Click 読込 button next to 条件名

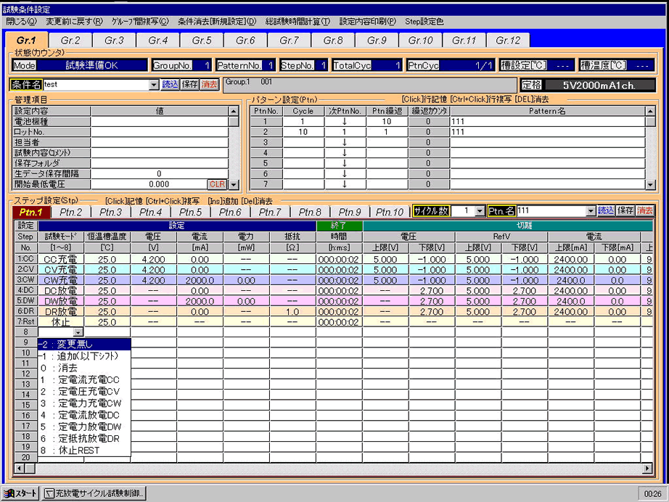point(170,84)
